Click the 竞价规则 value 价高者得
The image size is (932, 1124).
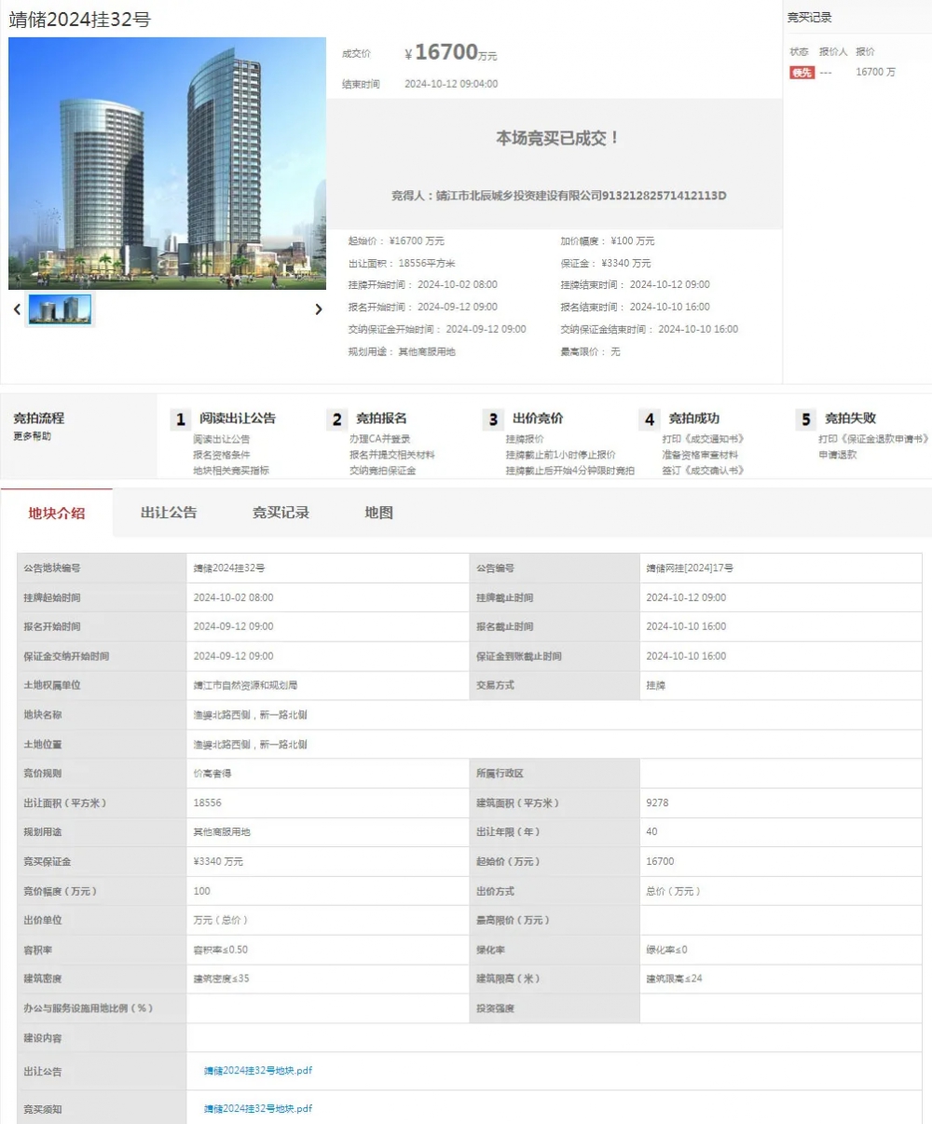[212, 774]
